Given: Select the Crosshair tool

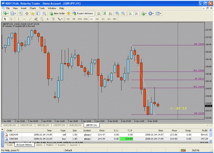Looking at the screenshot, I should coord(11,19).
